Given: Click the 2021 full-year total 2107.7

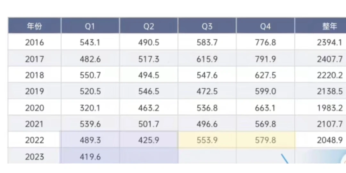Looking at the screenshot, I should coord(330,124).
